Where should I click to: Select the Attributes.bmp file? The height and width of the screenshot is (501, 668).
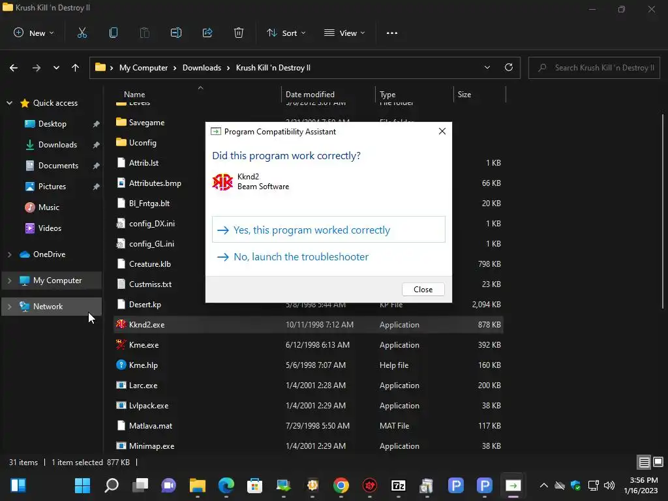click(x=155, y=183)
